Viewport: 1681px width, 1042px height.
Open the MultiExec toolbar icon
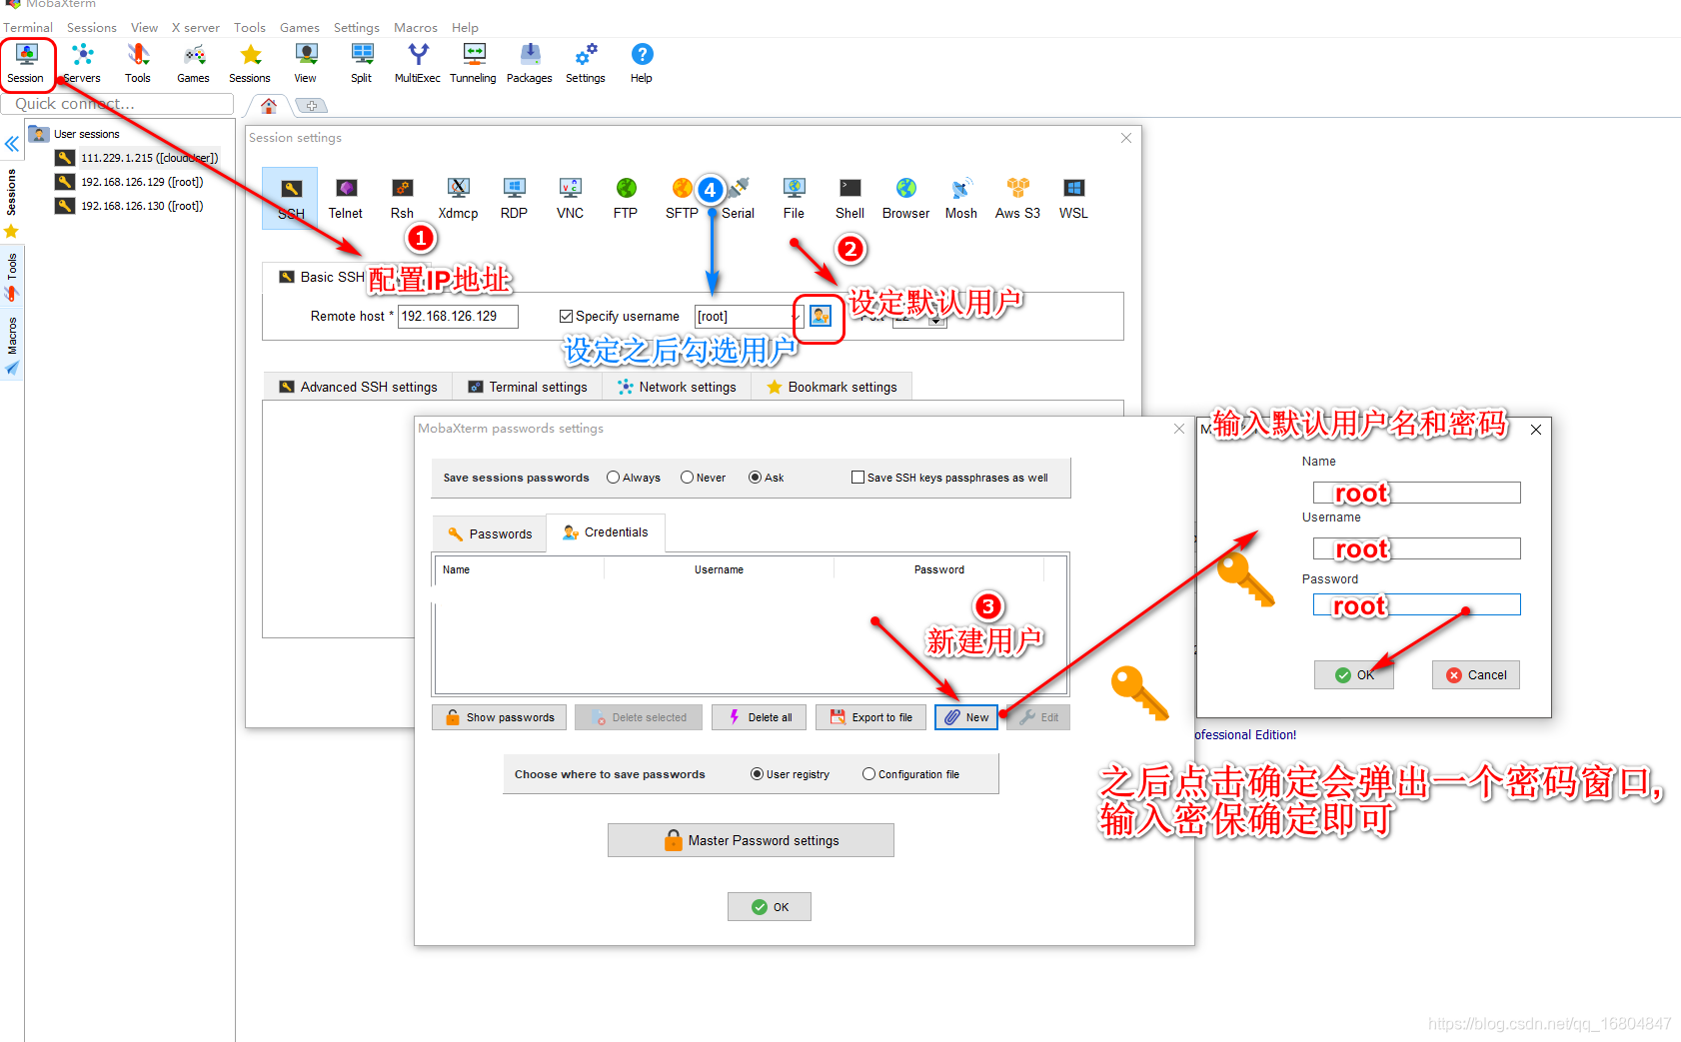pyautogui.click(x=418, y=63)
